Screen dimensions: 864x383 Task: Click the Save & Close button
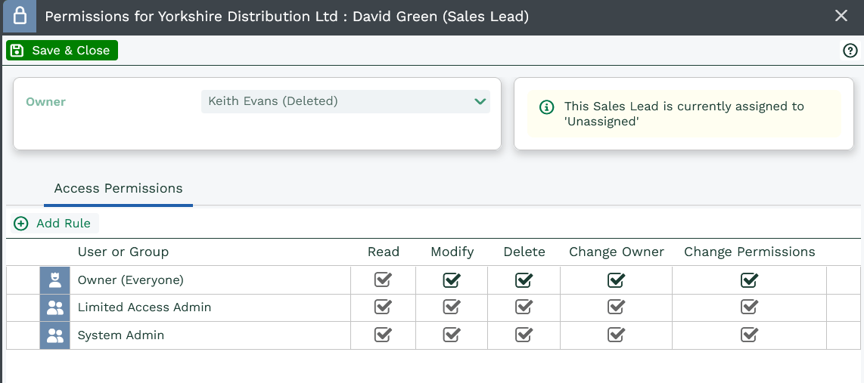[62, 51]
